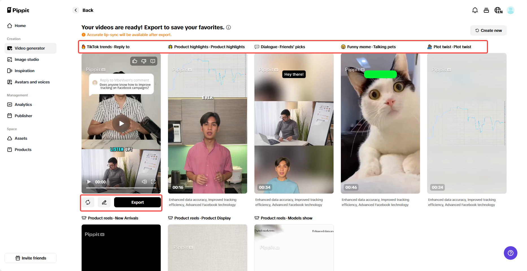Open Home from the sidebar
The width and height of the screenshot is (527, 271).
[20, 26]
